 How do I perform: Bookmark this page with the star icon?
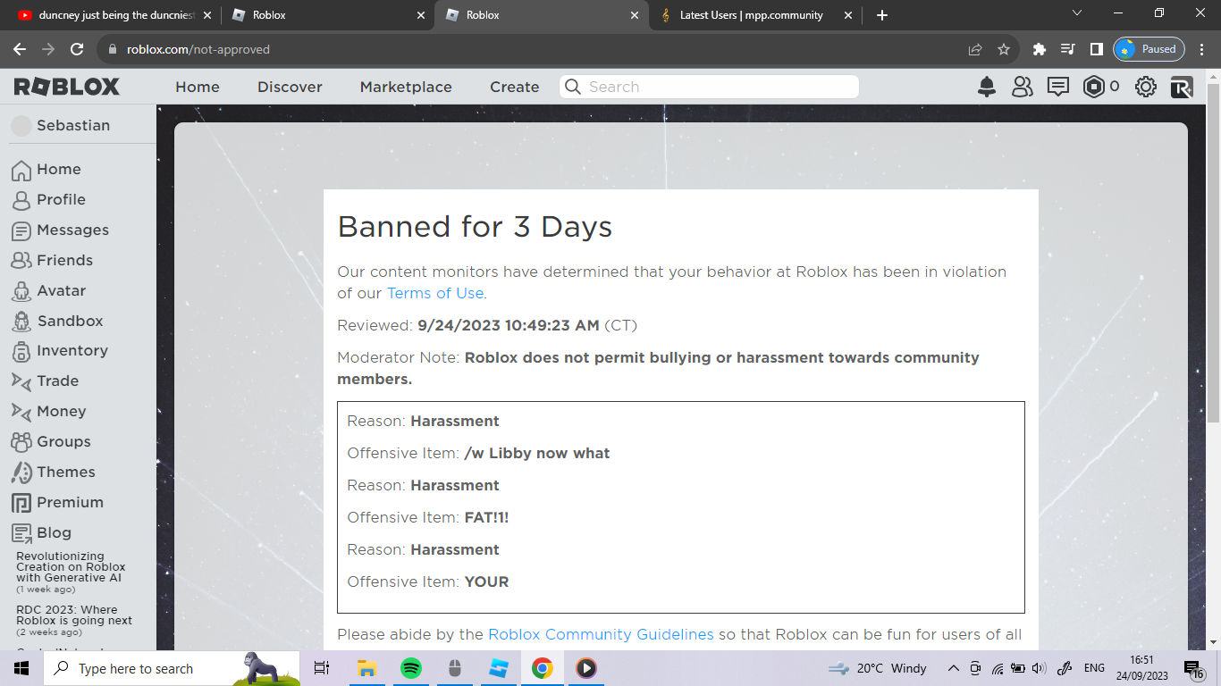tap(1004, 49)
